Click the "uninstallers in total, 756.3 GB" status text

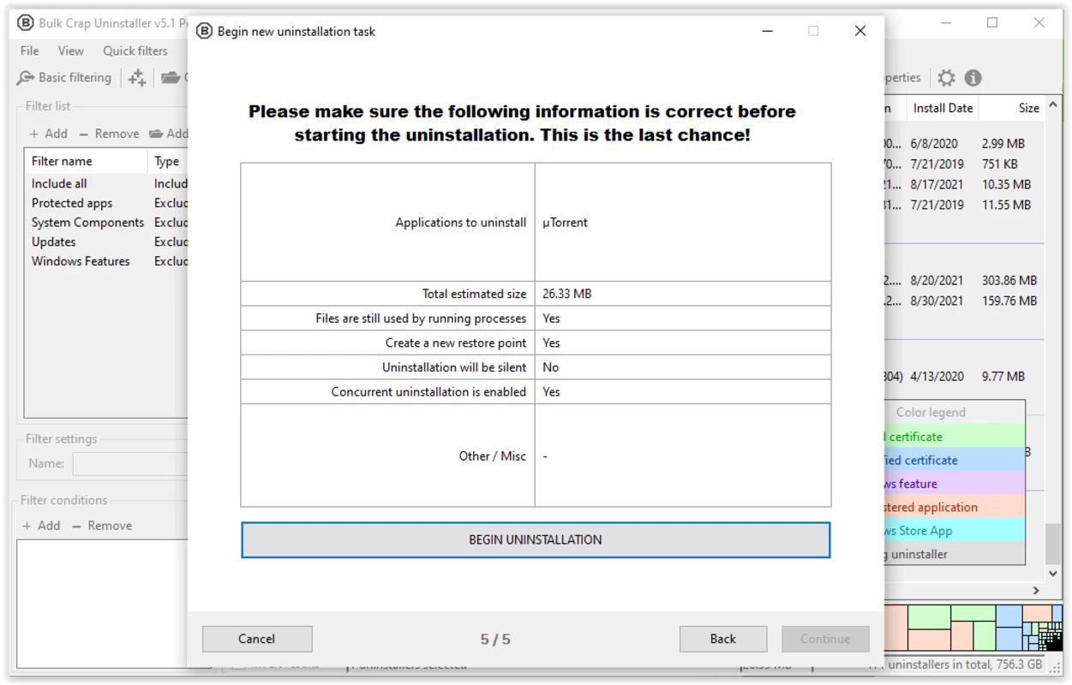point(966,664)
